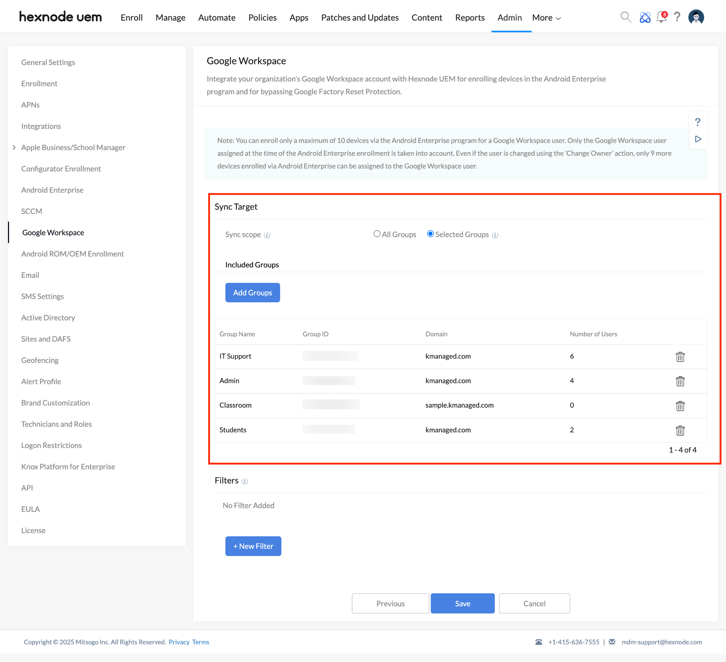Screen dimensions: 726x662
Task: Open the Policies tab
Action: [262, 18]
